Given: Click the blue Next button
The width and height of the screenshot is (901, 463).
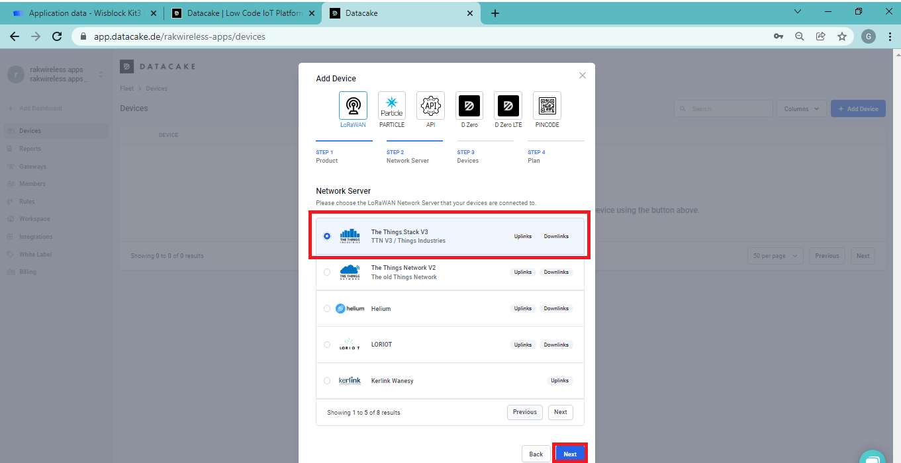Looking at the screenshot, I should point(570,454).
